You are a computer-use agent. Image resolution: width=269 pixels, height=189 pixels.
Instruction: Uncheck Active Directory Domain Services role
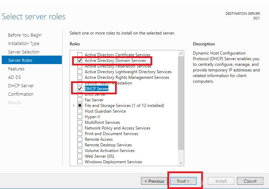pyautogui.click(x=80, y=61)
